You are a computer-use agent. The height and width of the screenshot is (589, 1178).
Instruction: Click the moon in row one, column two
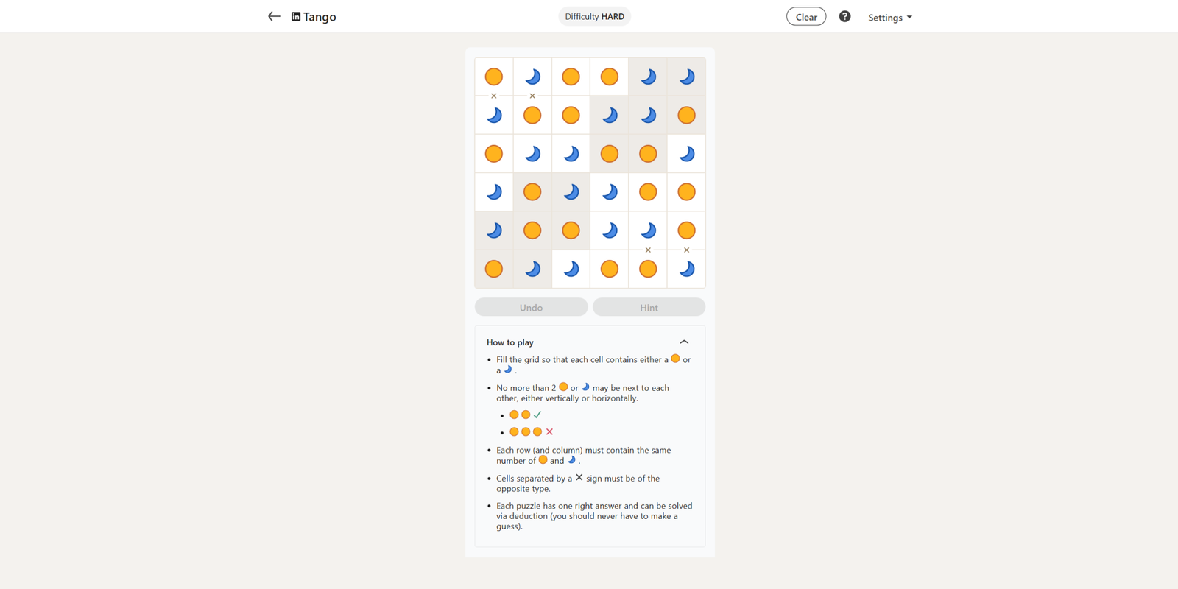532,77
